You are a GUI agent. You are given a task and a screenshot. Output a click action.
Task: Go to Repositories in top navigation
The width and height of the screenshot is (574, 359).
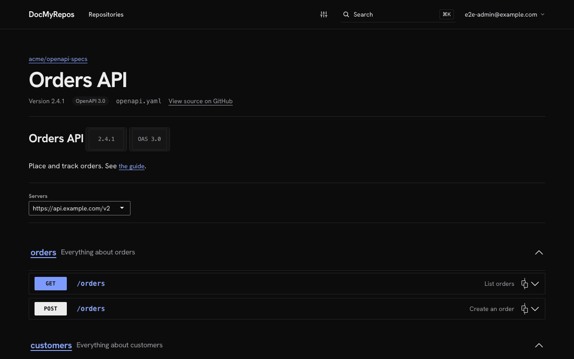106,14
